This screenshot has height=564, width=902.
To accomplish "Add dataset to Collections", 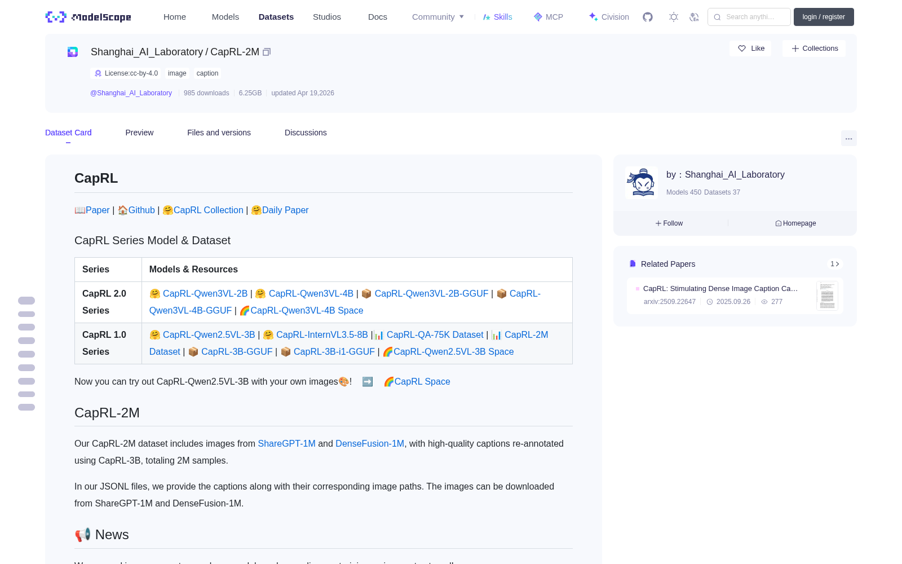I will 814,49.
